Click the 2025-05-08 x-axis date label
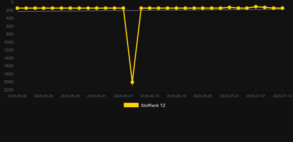The height and width of the screenshot is (142, 293). tap(17, 96)
